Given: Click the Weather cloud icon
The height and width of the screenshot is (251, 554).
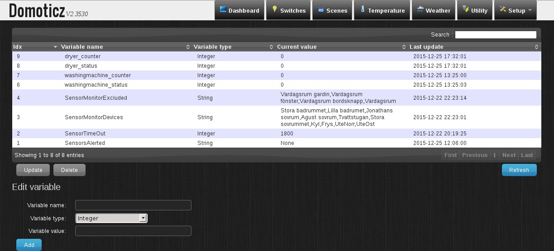Looking at the screenshot, I should [420, 9].
